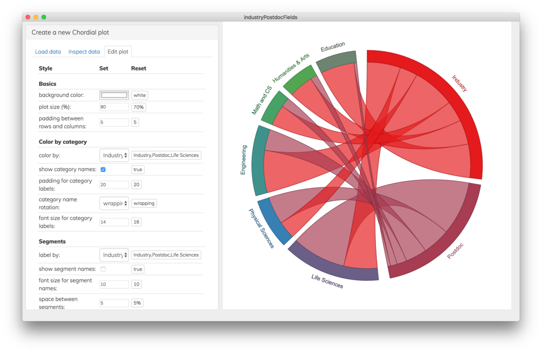Click the green Math and CS arc
Image resolution: width=542 pixels, height=353 pixels.
(274, 107)
